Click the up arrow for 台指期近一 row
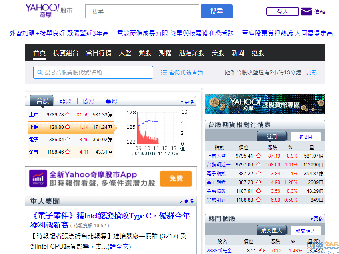The image size is (339, 254). pos(259,164)
